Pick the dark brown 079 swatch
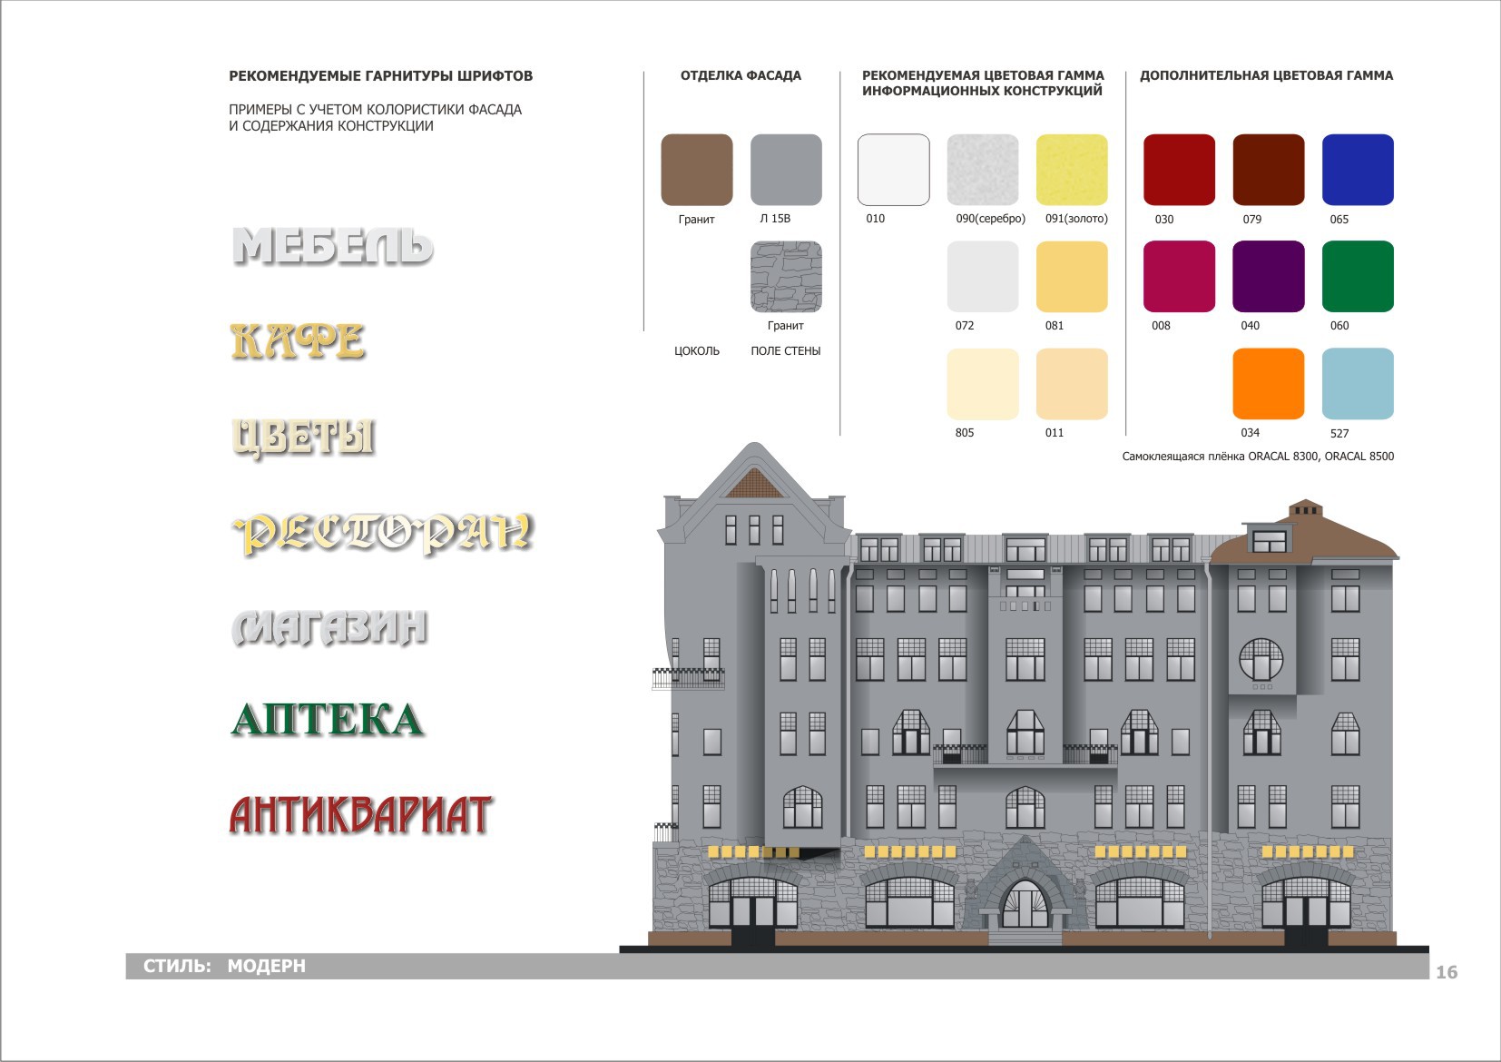Image resolution: width=1501 pixels, height=1062 pixels. click(1269, 170)
